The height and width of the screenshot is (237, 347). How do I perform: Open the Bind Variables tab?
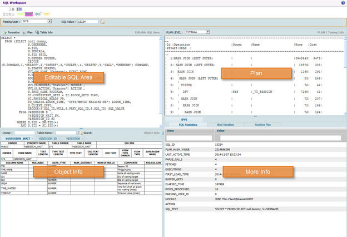coord(226,125)
